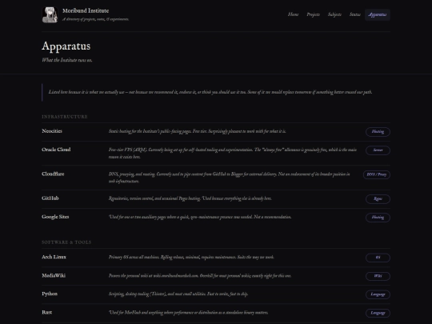Select the active Apparatus nav tab

[x=378, y=14]
